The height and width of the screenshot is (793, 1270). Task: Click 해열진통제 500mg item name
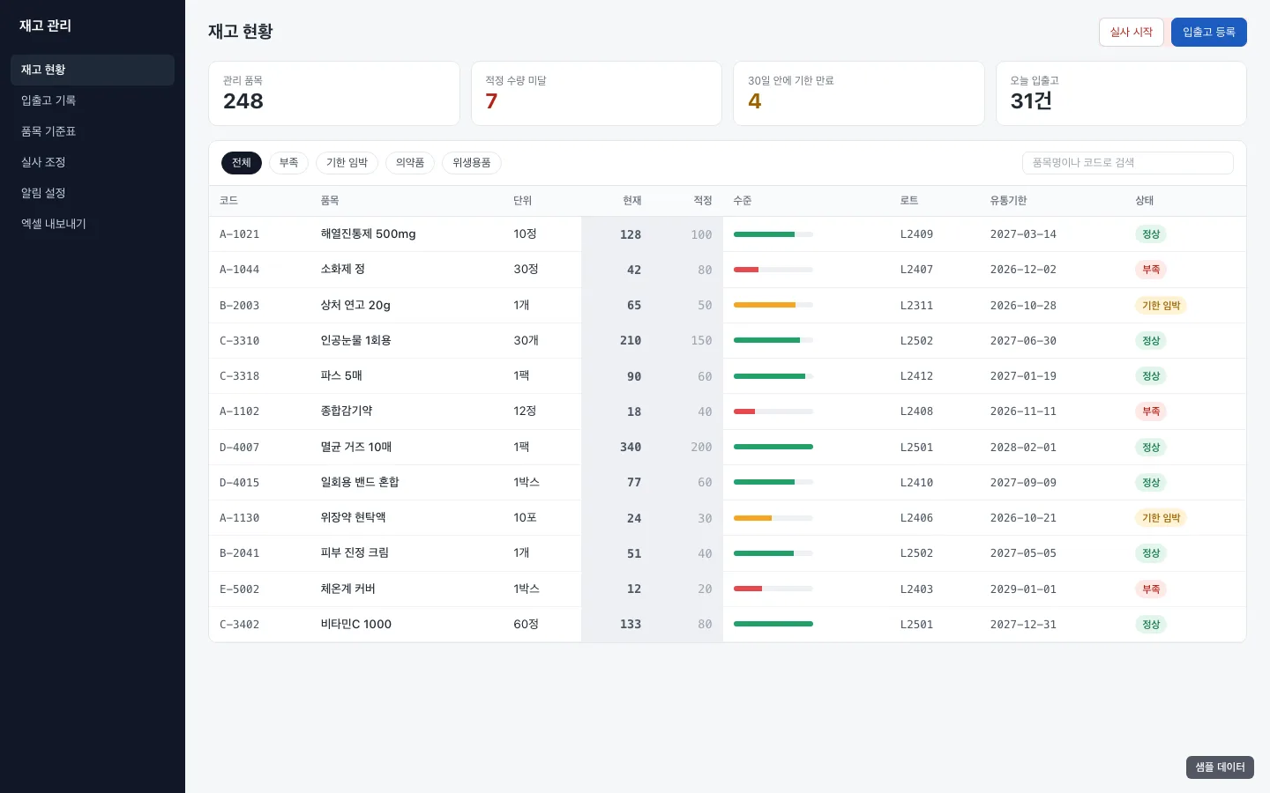click(x=368, y=234)
